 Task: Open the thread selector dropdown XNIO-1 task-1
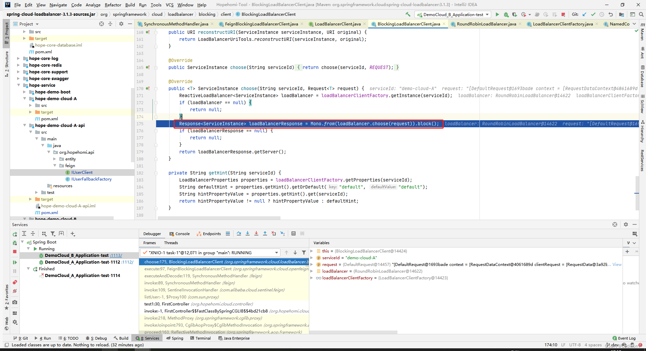[x=210, y=253]
